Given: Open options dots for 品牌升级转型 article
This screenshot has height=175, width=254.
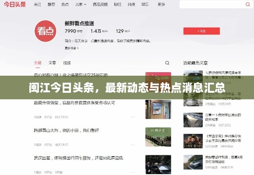Looking at the screenshot, I should click(x=133, y=117).
